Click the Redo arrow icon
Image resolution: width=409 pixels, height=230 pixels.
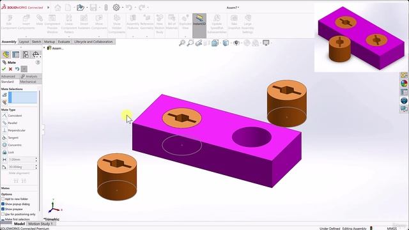(142, 8)
